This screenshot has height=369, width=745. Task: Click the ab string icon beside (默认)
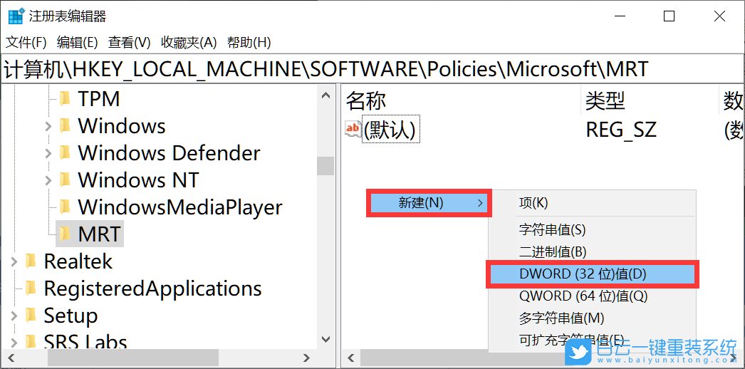click(x=353, y=129)
